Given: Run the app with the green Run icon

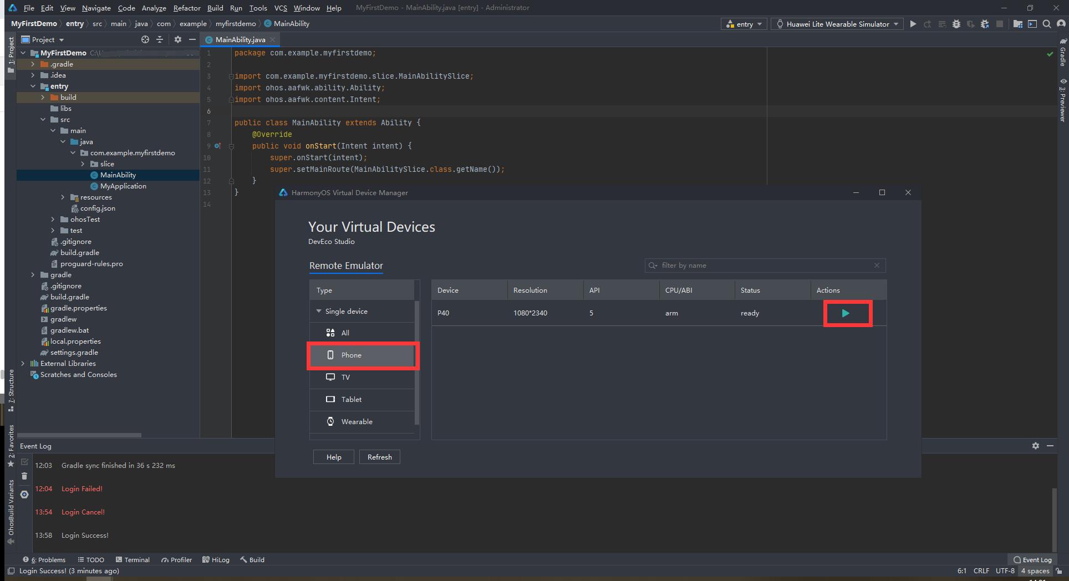Looking at the screenshot, I should [913, 24].
